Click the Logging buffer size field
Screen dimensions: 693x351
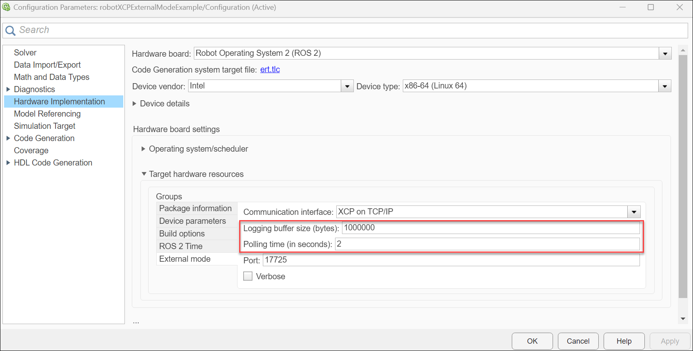click(x=490, y=228)
